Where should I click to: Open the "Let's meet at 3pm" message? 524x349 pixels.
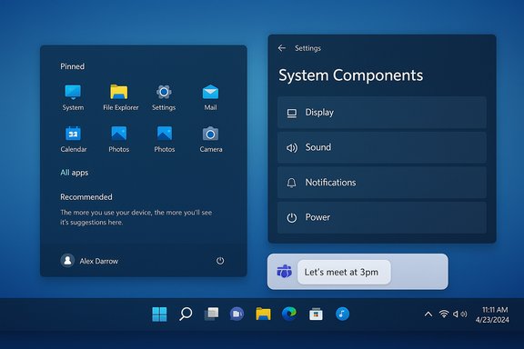coord(344,272)
